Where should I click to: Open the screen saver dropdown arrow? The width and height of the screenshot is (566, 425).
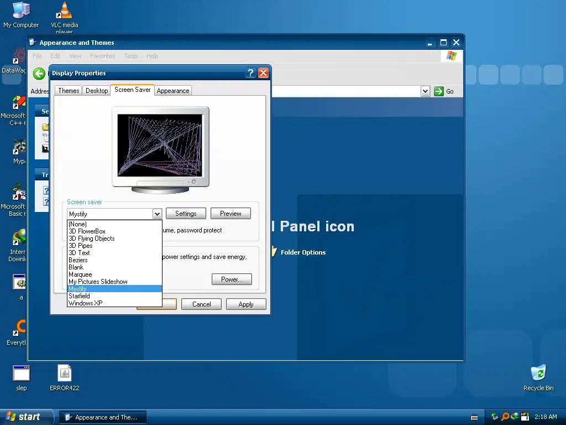tap(157, 214)
